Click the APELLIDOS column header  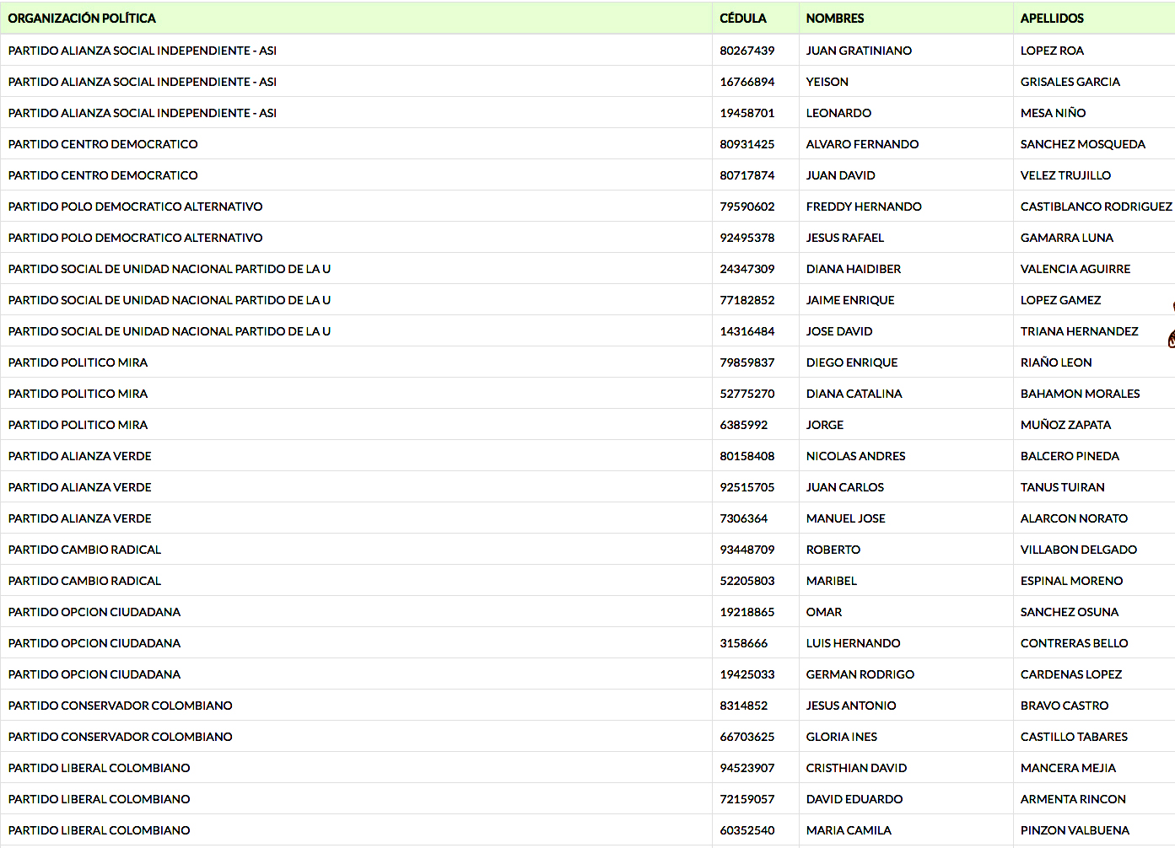coord(1052,19)
